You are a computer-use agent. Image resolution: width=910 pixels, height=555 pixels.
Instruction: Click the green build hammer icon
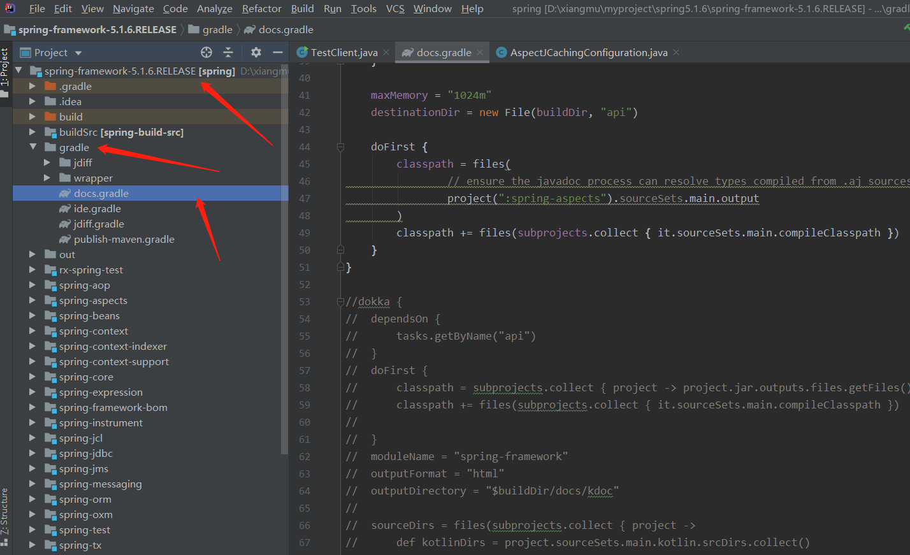[x=906, y=27]
